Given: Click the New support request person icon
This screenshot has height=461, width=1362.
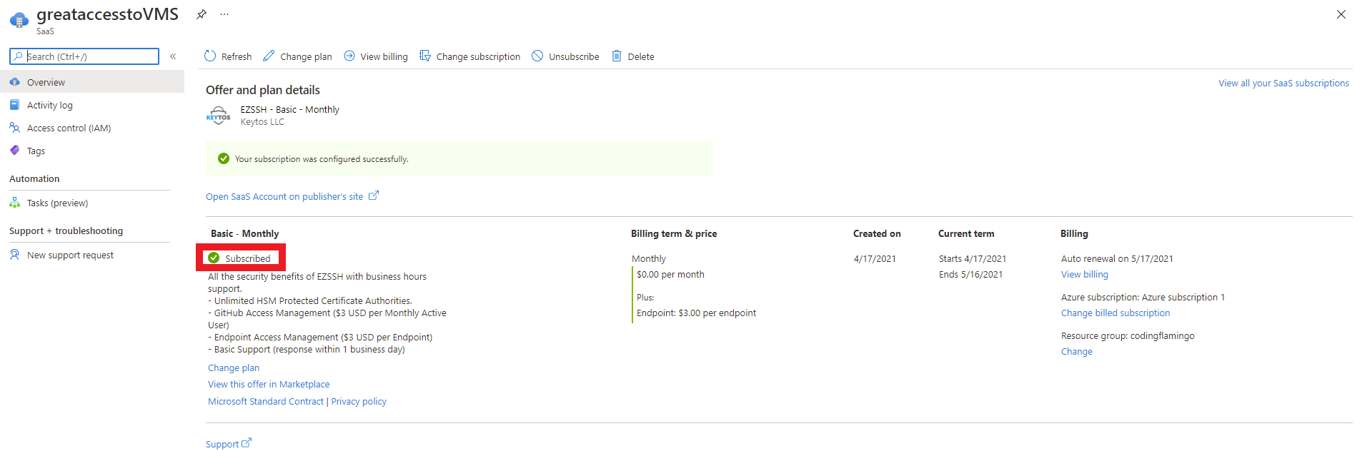Looking at the screenshot, I should (x=14, y=255).
